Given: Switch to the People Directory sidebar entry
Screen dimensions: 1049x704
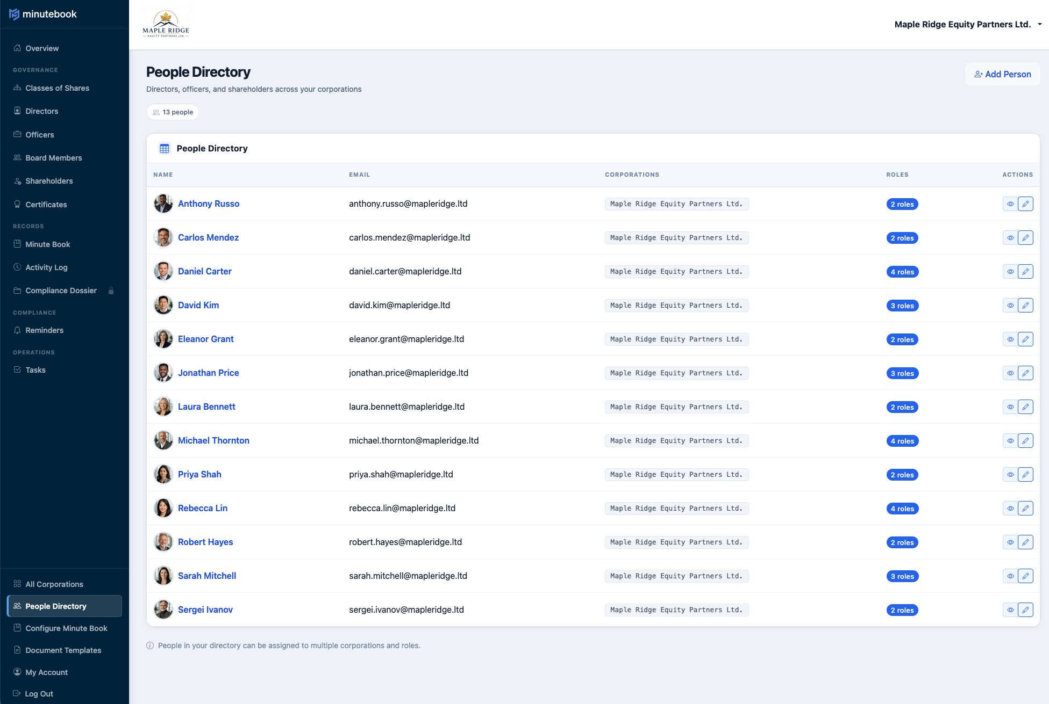Looking at the screenshot, I should 55,606.
